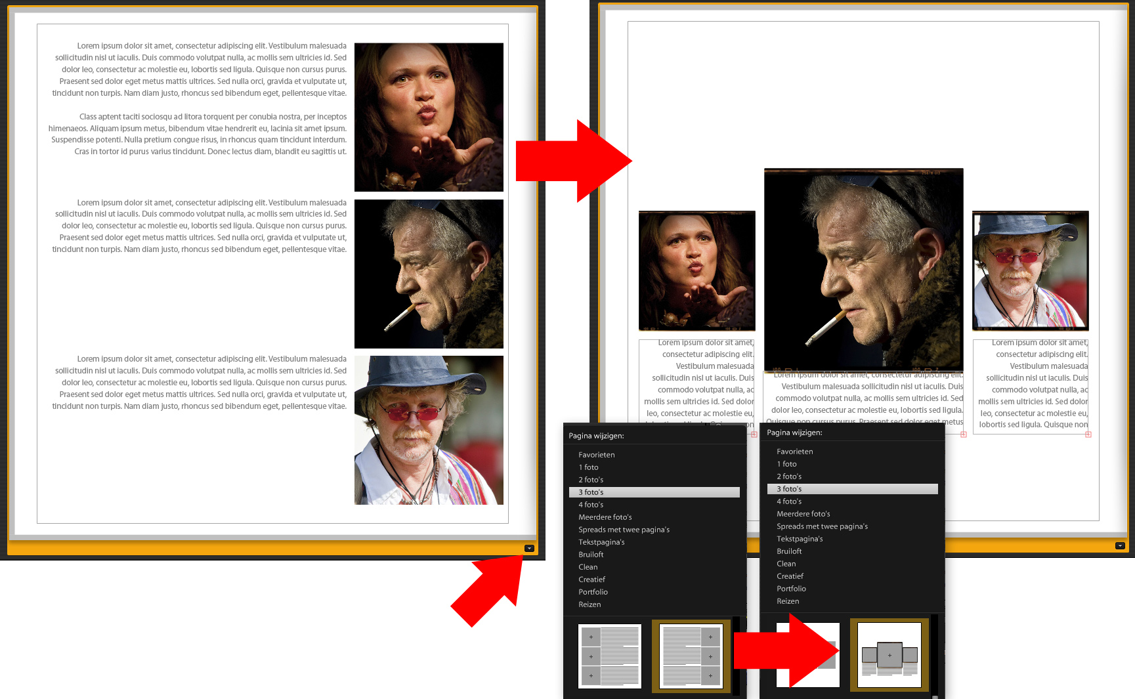1135x699 pixels.
Task: Pick "4 foto's" in right layout list
Action: click(x=789, y=501)
